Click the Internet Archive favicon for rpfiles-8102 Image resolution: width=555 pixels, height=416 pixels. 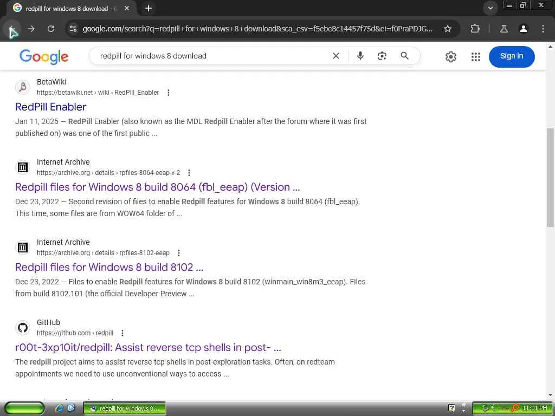coord(23,247)
